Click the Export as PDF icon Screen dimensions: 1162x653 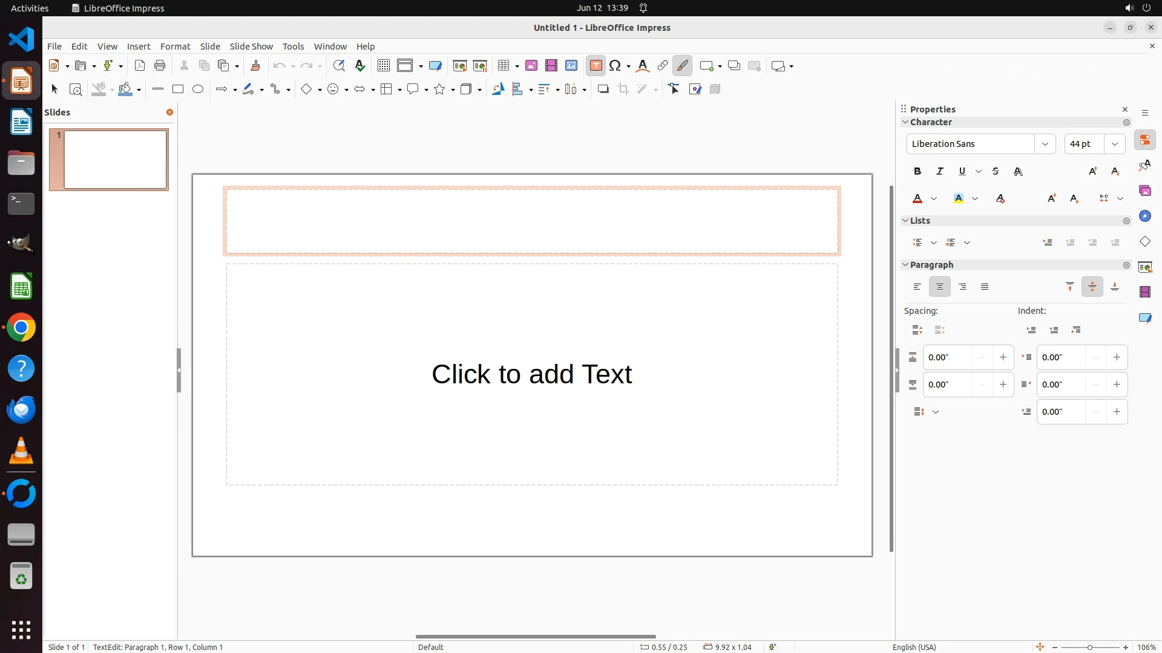140,66
